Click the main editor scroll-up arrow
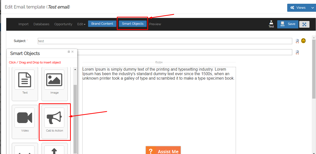 (x=314, y=37)
